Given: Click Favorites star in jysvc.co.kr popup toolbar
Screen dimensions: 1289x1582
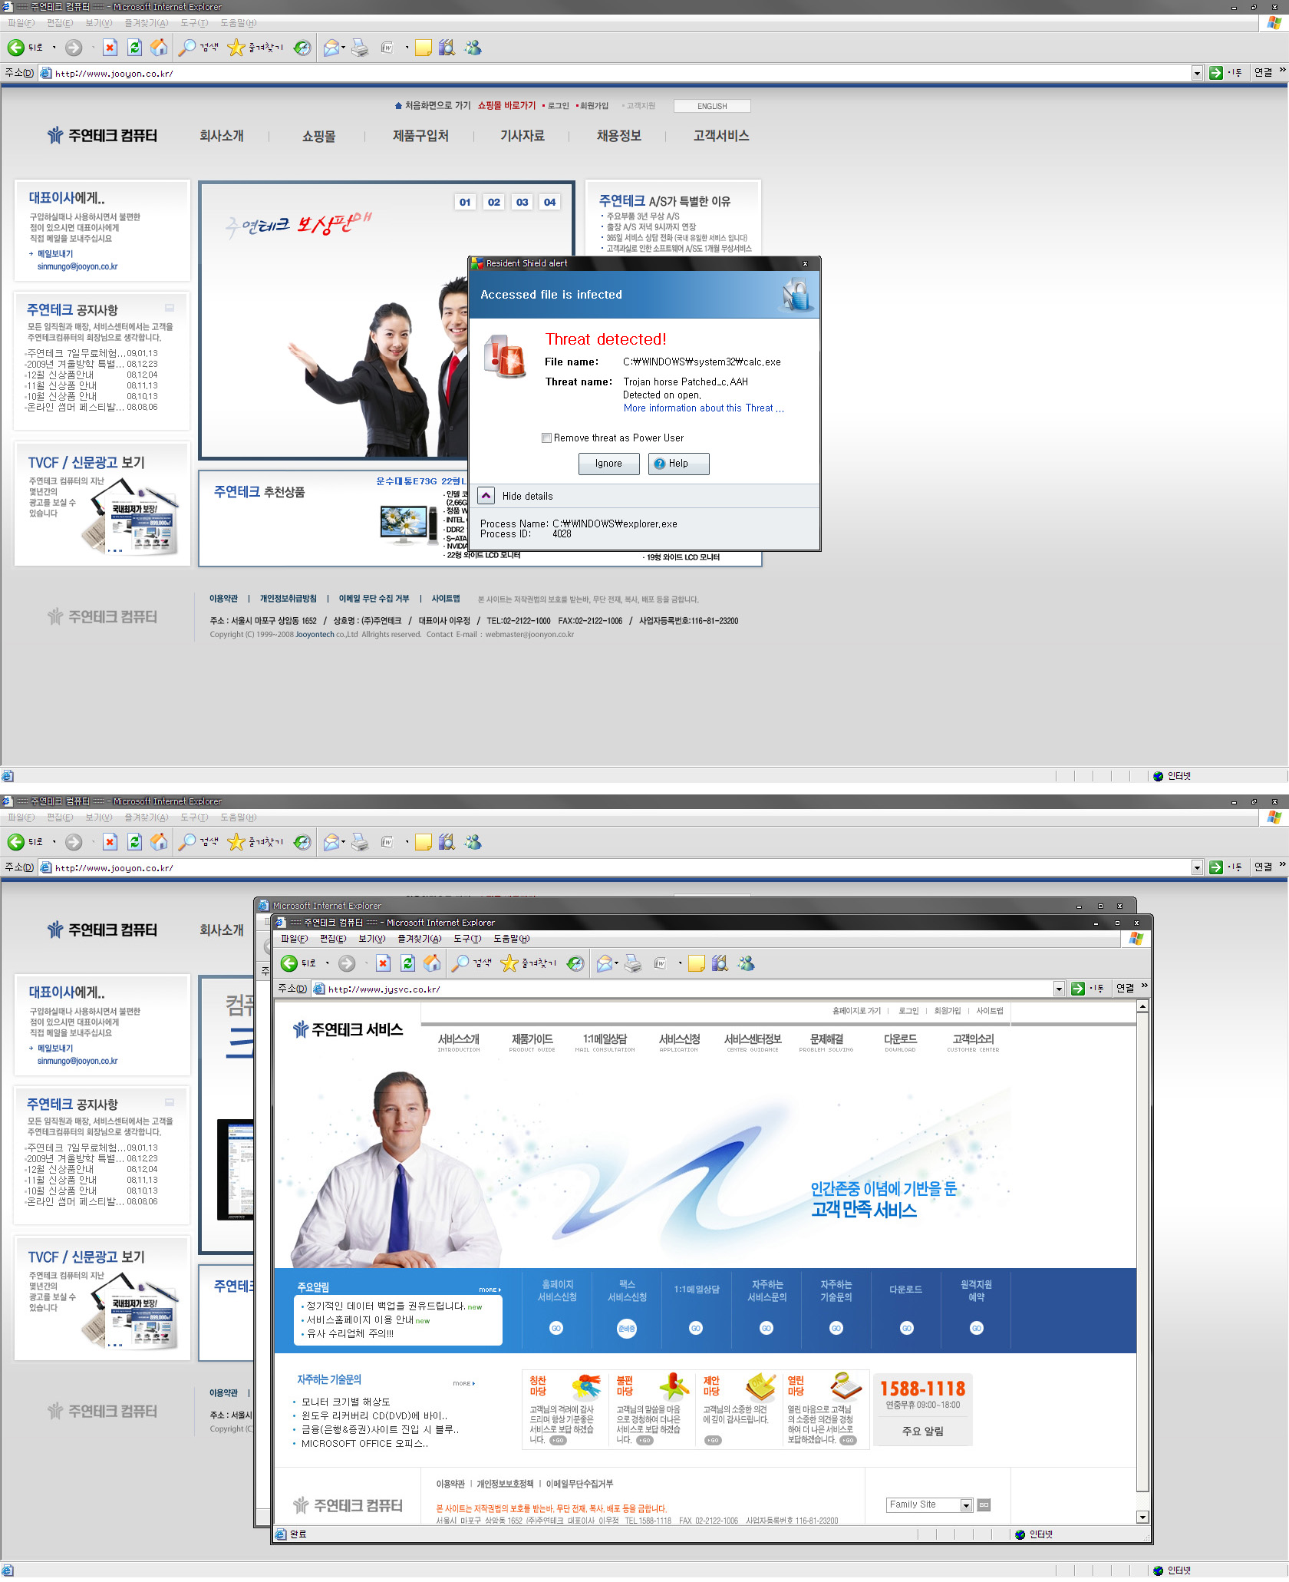Looking at the screenshot, I should pyautogui.click(x=509, y=963).
